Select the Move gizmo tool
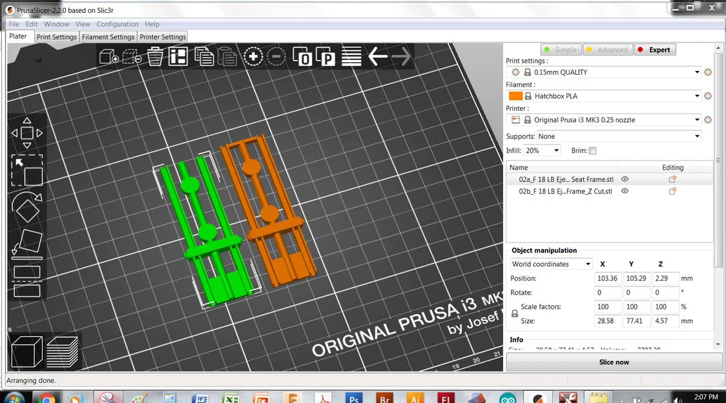 tap(27, 133)
